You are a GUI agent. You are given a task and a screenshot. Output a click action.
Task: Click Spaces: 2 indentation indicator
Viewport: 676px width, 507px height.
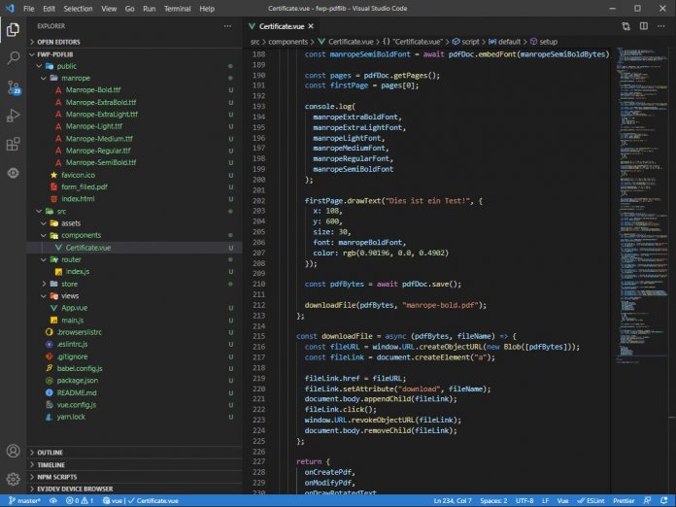click(493, 500)
